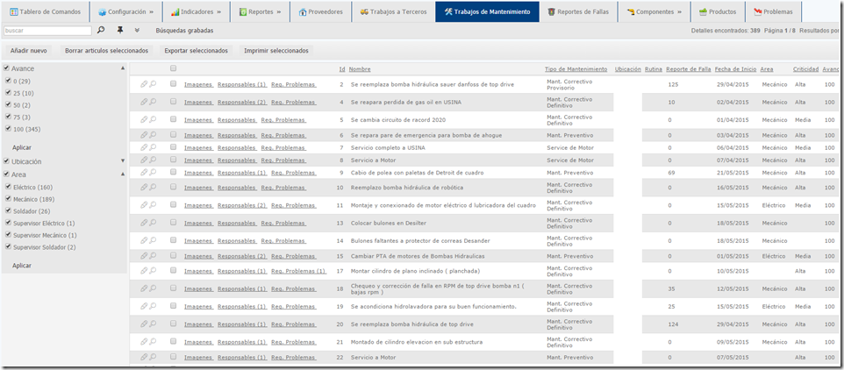Uncheck the 0 (29) avance filter
This screenshot has height=370, width=844.
[8, 80]
